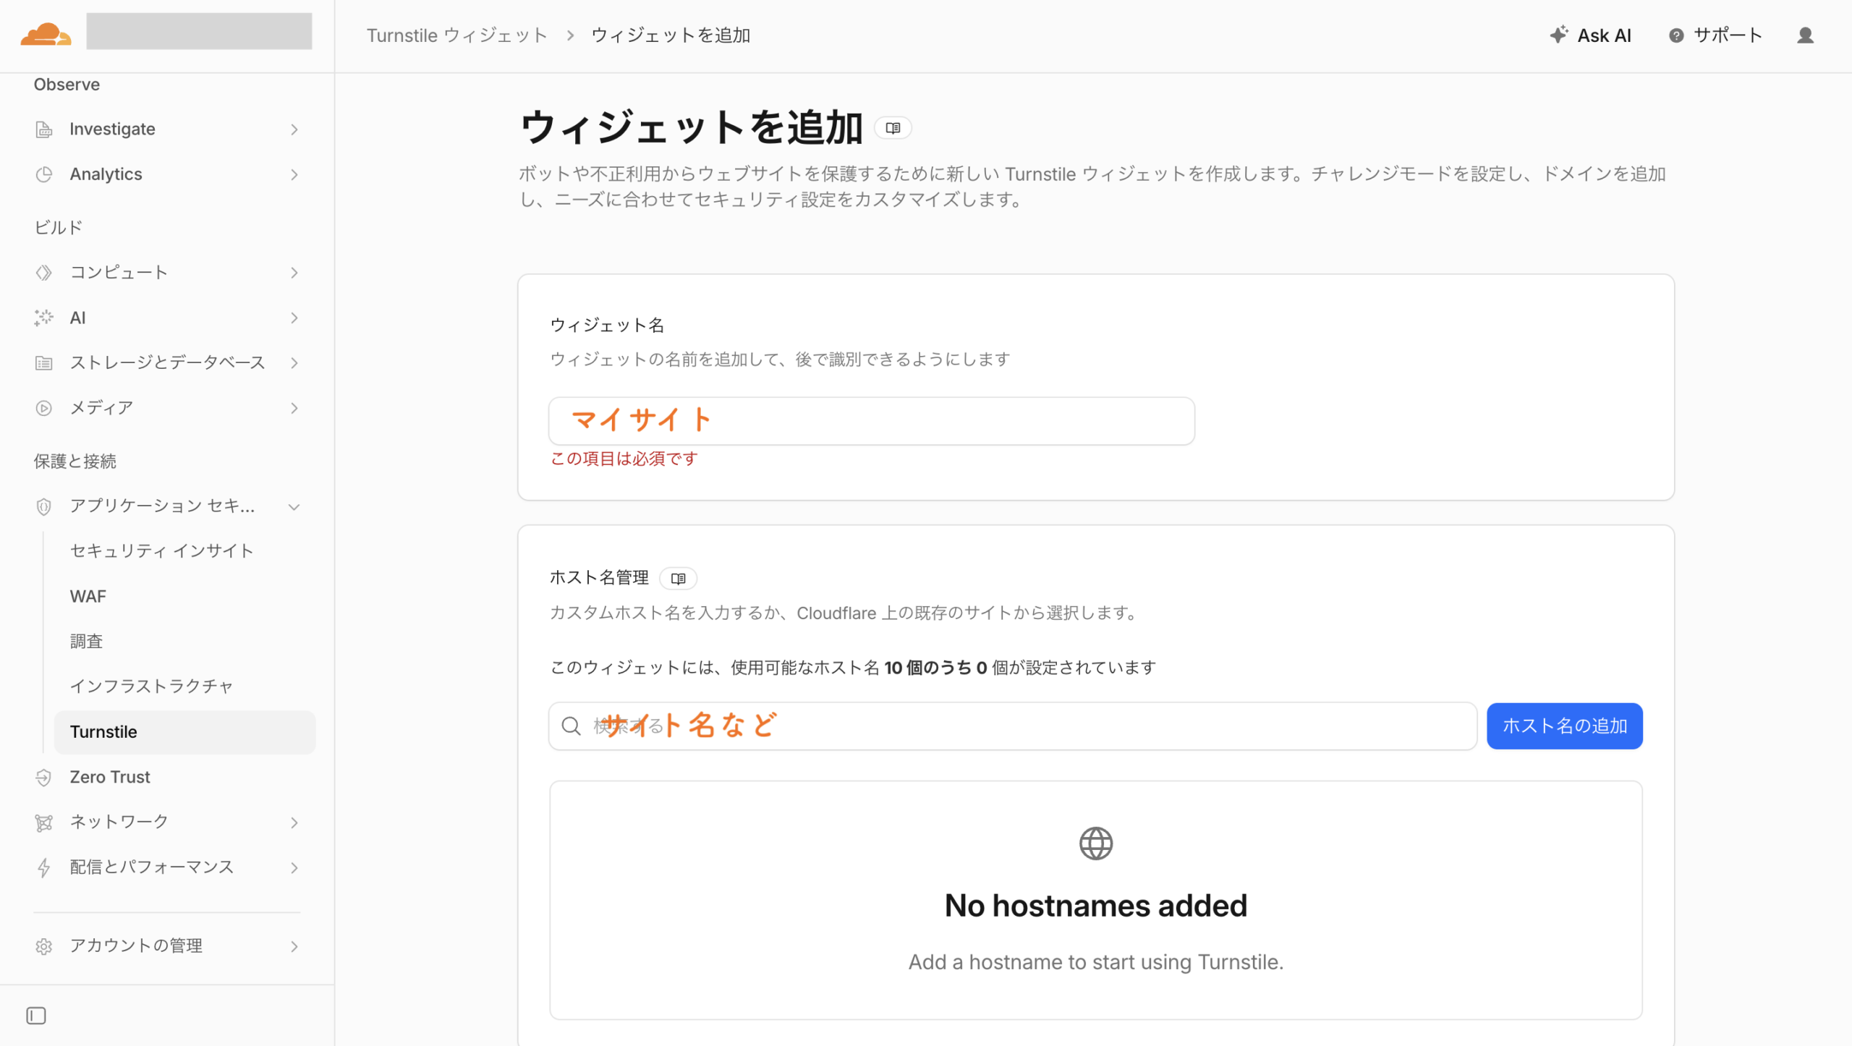The width and height of the screenshot is (1852, 1046).
Task: Click the Investigate sidebar label
Action: pyautogui.click(x=112, y=129)
